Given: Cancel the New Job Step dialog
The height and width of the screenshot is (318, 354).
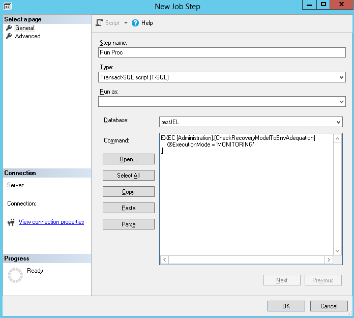Looking at the screenshot, I should (329, 306).
